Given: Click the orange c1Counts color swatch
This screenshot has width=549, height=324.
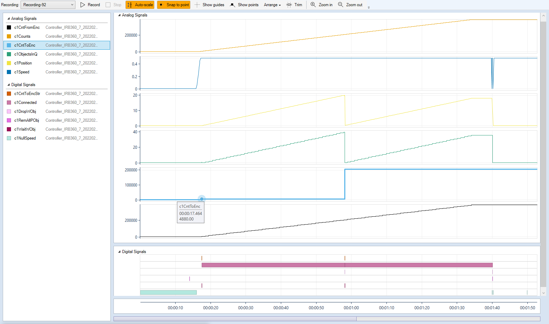Looking at the screenshot, I should (x=9, y=36).
